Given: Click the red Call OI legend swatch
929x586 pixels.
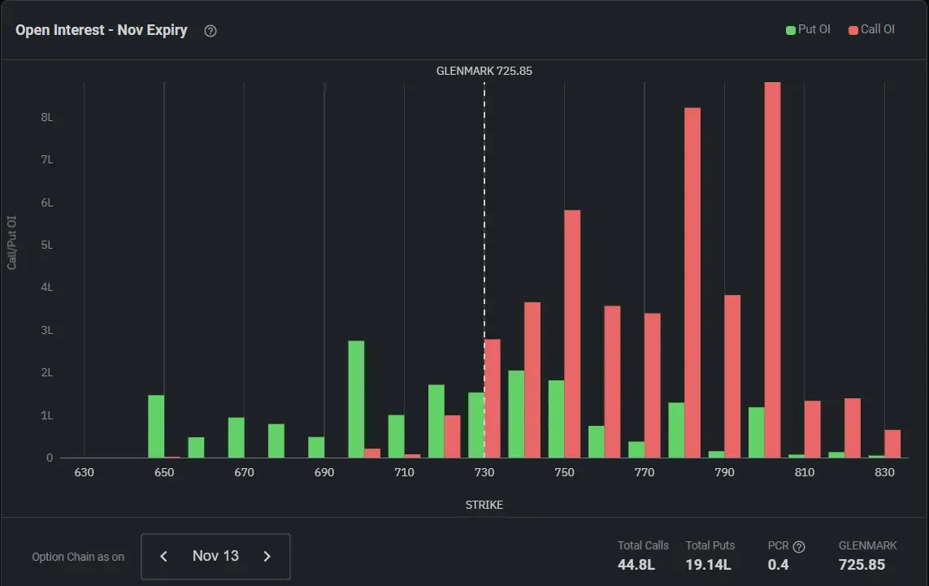Looking at the screenshot, I should tap(853, 30).
